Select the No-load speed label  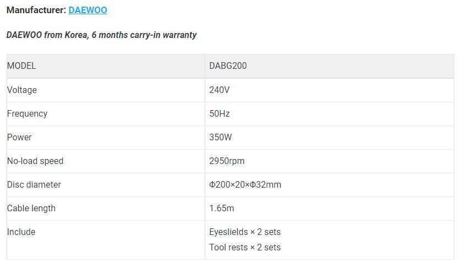point(35,161)
